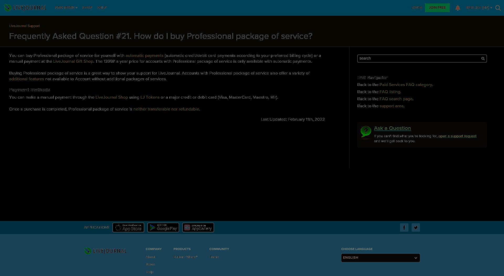Click the Applications label in footer bar
Image resolution: width=504 pixels, height=276 pixels.
pyautogui.click(x=96, y=227)
